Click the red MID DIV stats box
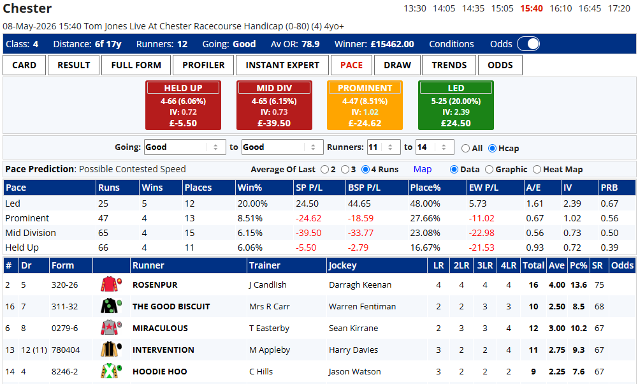The image size is (638, 384). tap(274, 105)
